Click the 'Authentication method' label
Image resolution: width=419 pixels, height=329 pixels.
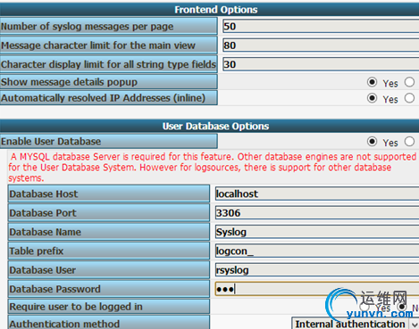click(x=64, y=324)
